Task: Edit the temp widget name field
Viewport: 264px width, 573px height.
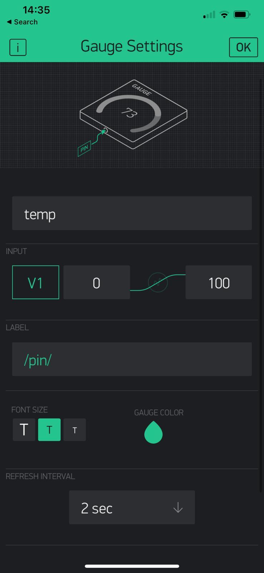Action: (x=132, y=213)
